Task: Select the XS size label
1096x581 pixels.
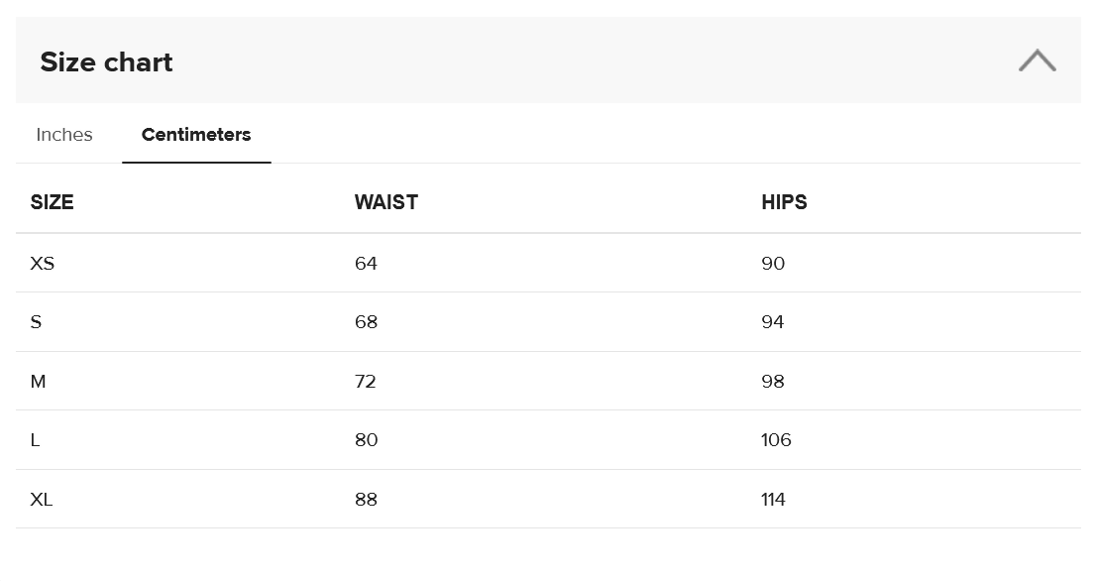Action: (43, 264)
